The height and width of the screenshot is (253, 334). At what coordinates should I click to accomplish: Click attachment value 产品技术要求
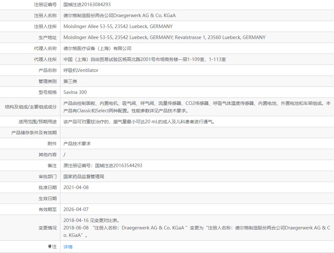click(77, 144)
